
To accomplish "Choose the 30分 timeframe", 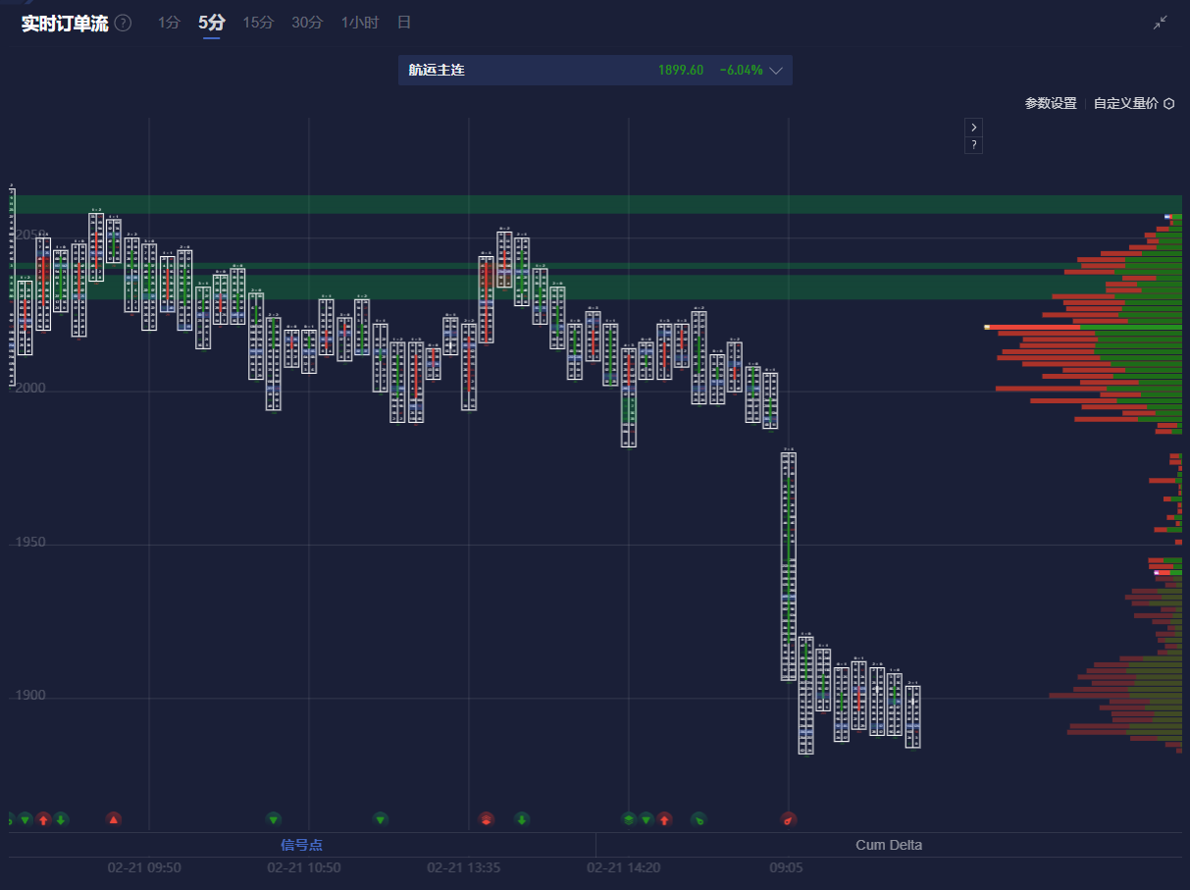I will [x=307, y=23].
